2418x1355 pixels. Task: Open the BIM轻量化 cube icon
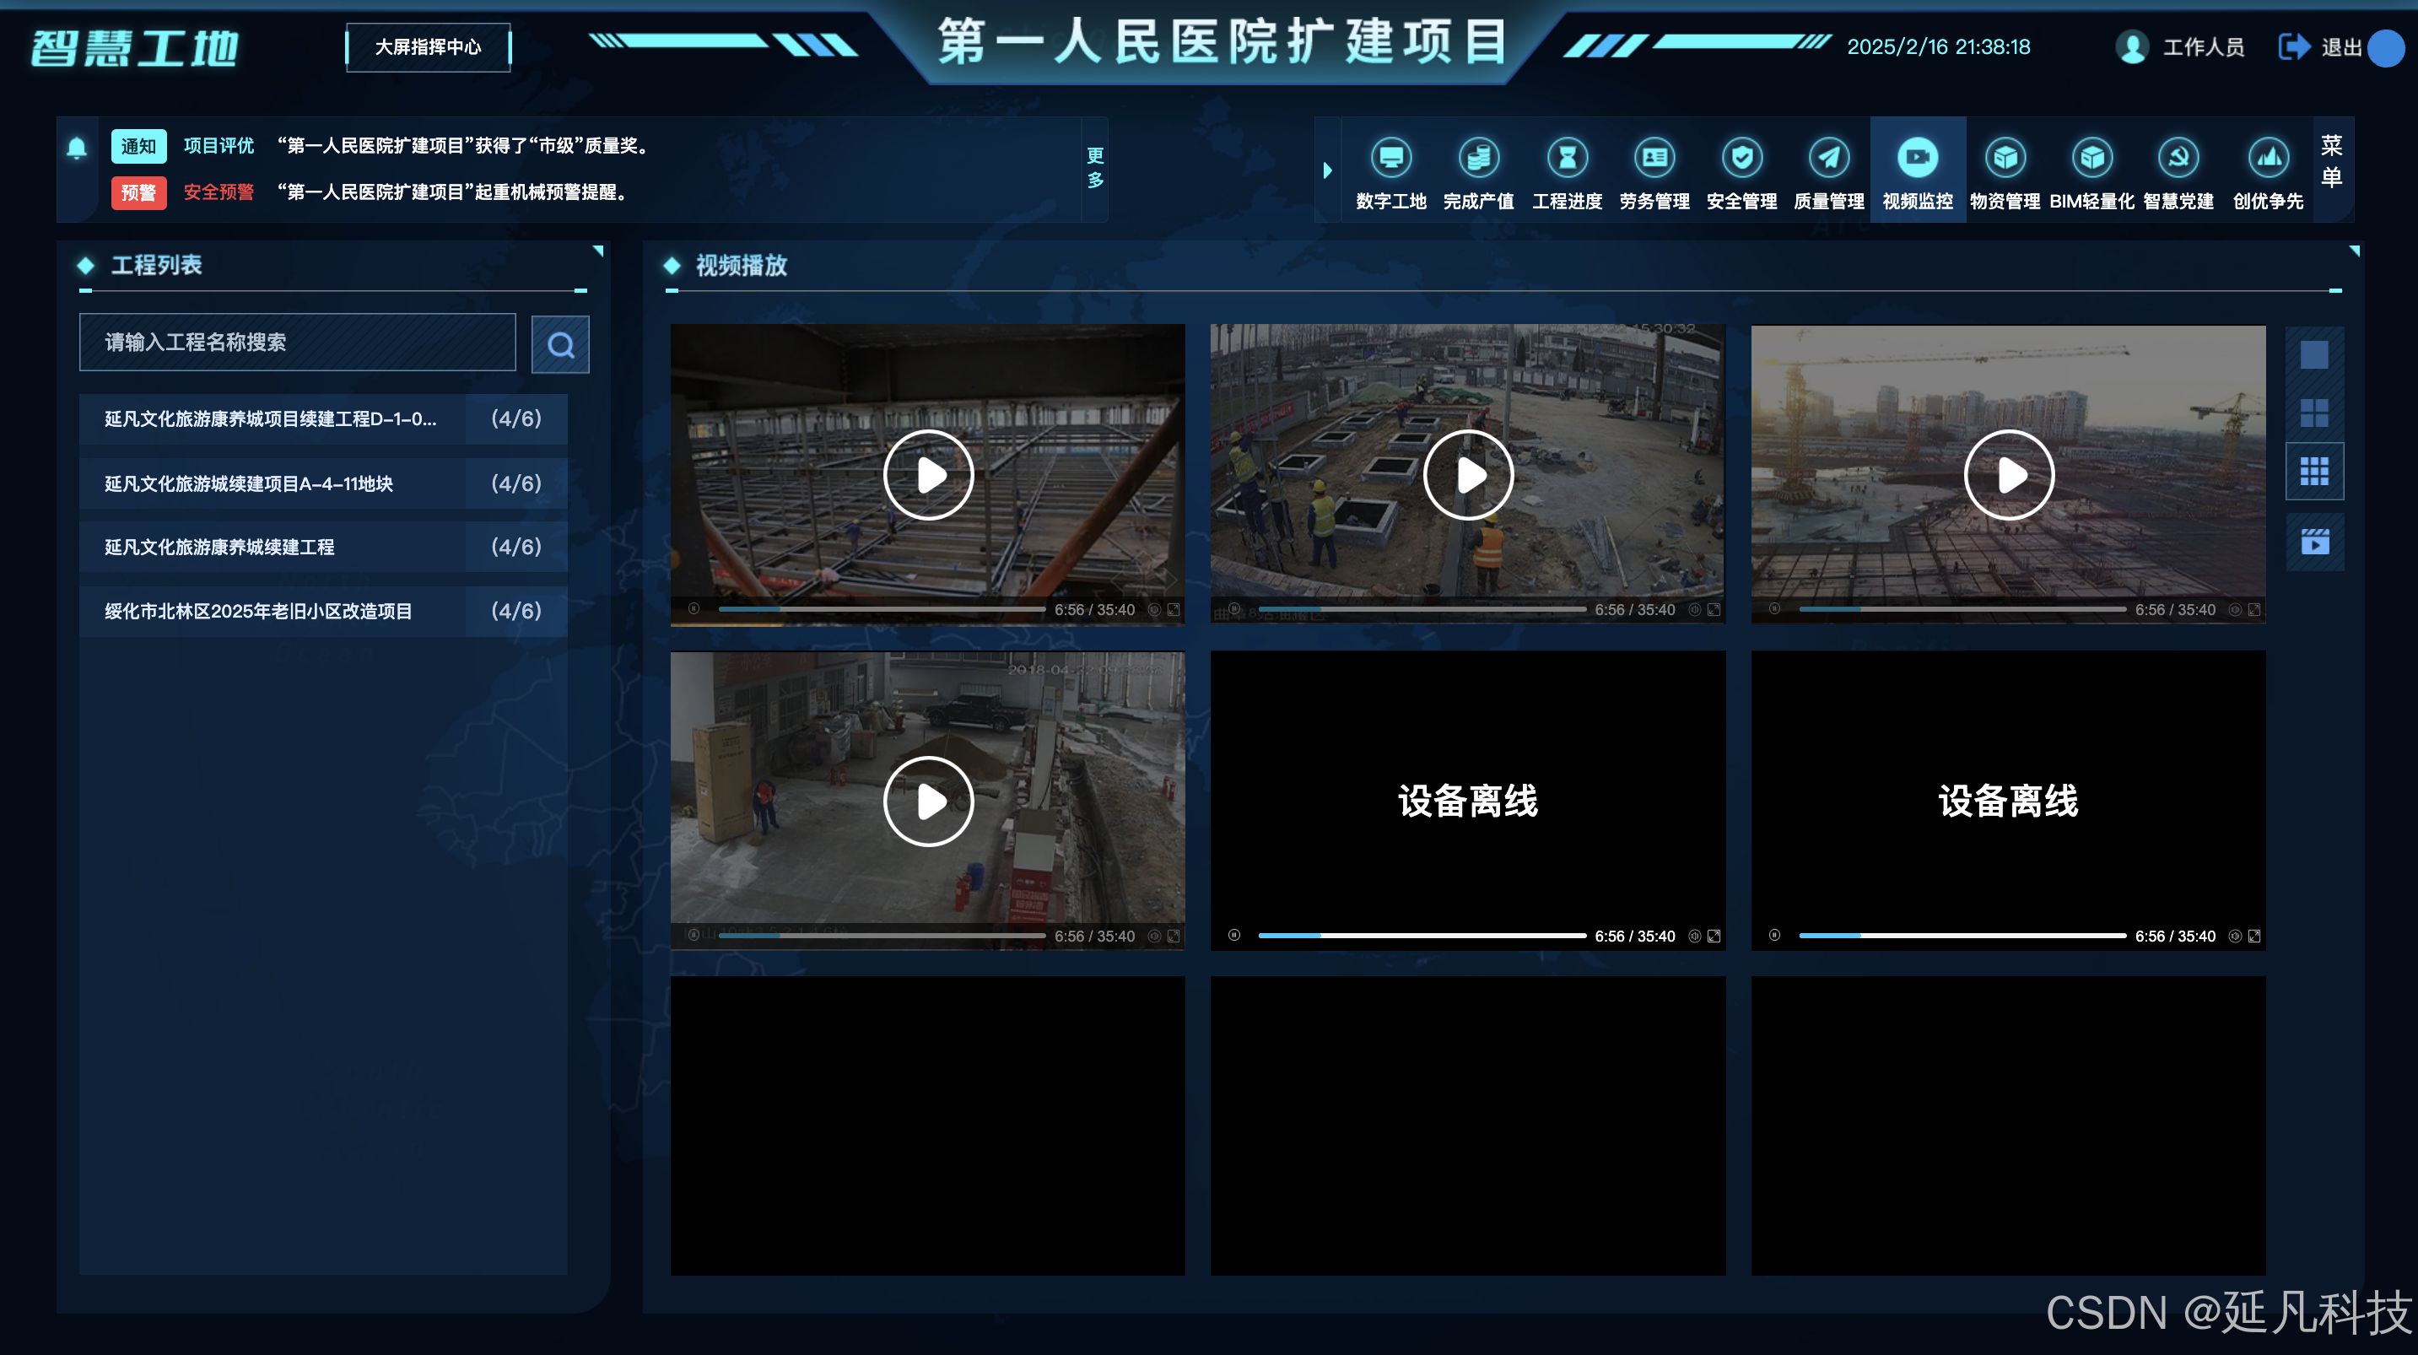(x=2091, y=158)
